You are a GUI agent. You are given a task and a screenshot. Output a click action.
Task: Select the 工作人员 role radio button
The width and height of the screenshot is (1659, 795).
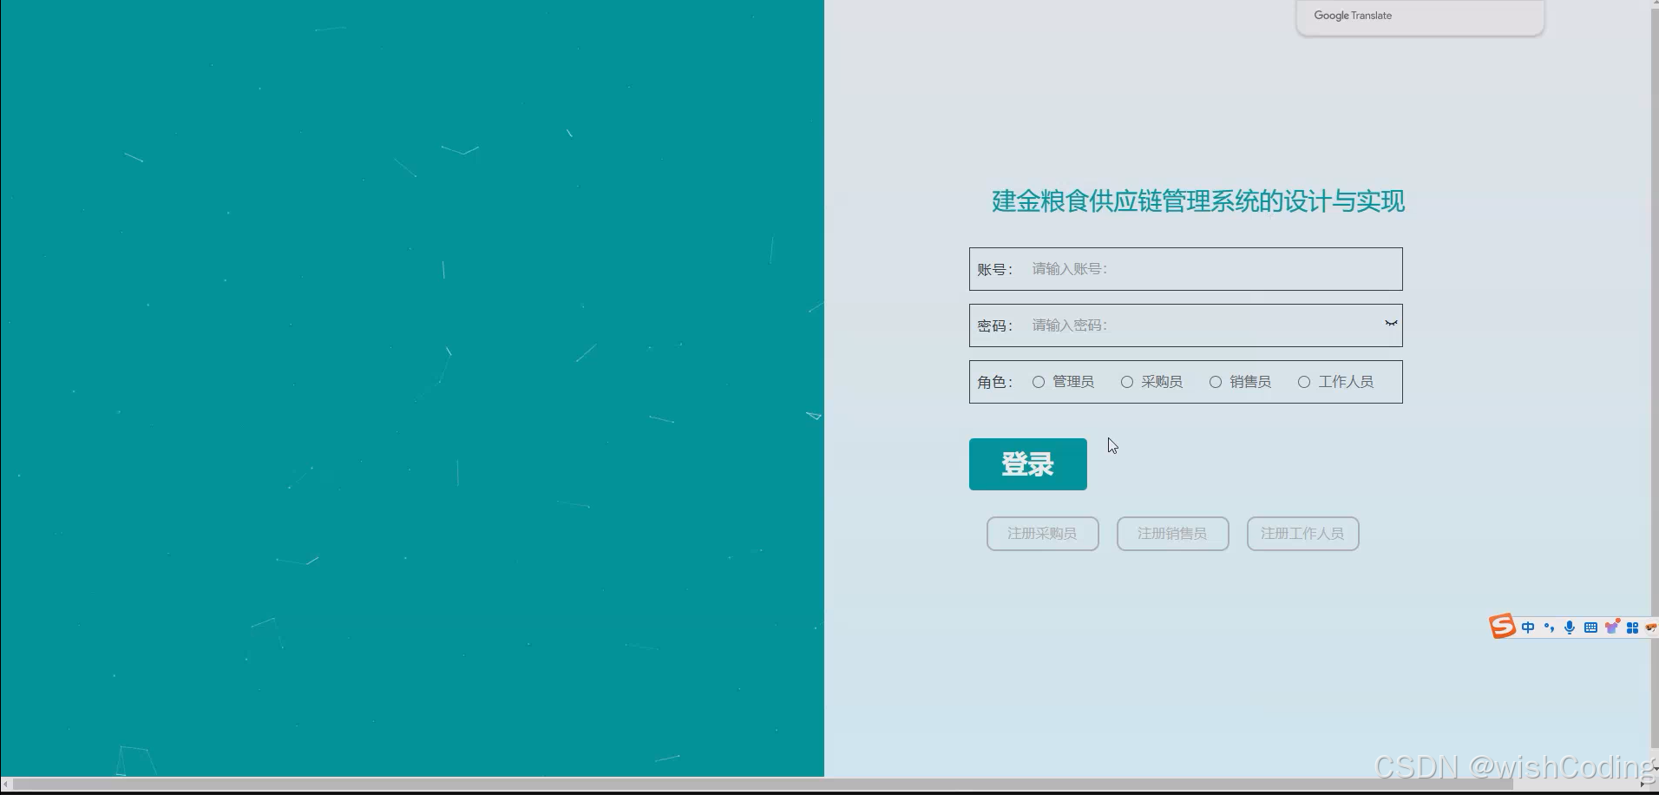(1305, 381)
